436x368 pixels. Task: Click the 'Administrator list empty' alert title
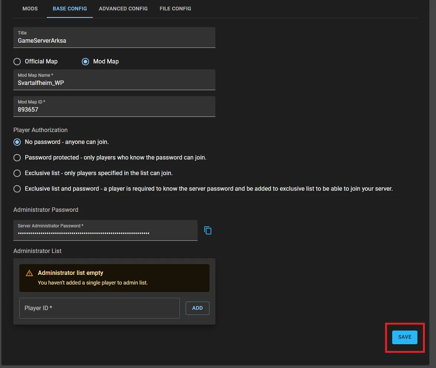pyautogui.click(x=71, y=273)
